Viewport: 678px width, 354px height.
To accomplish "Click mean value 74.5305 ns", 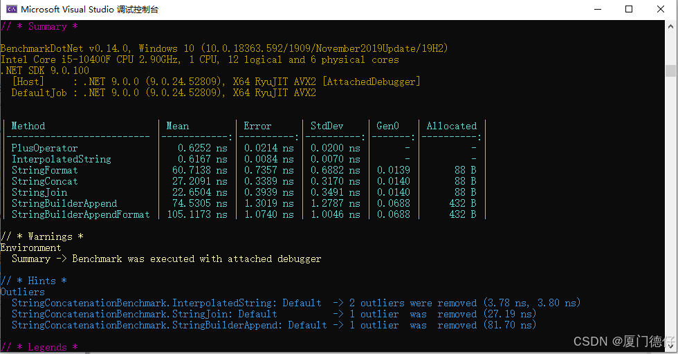I will [x=200, y=203].
